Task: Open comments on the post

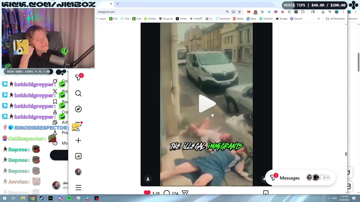Action: 167,193
